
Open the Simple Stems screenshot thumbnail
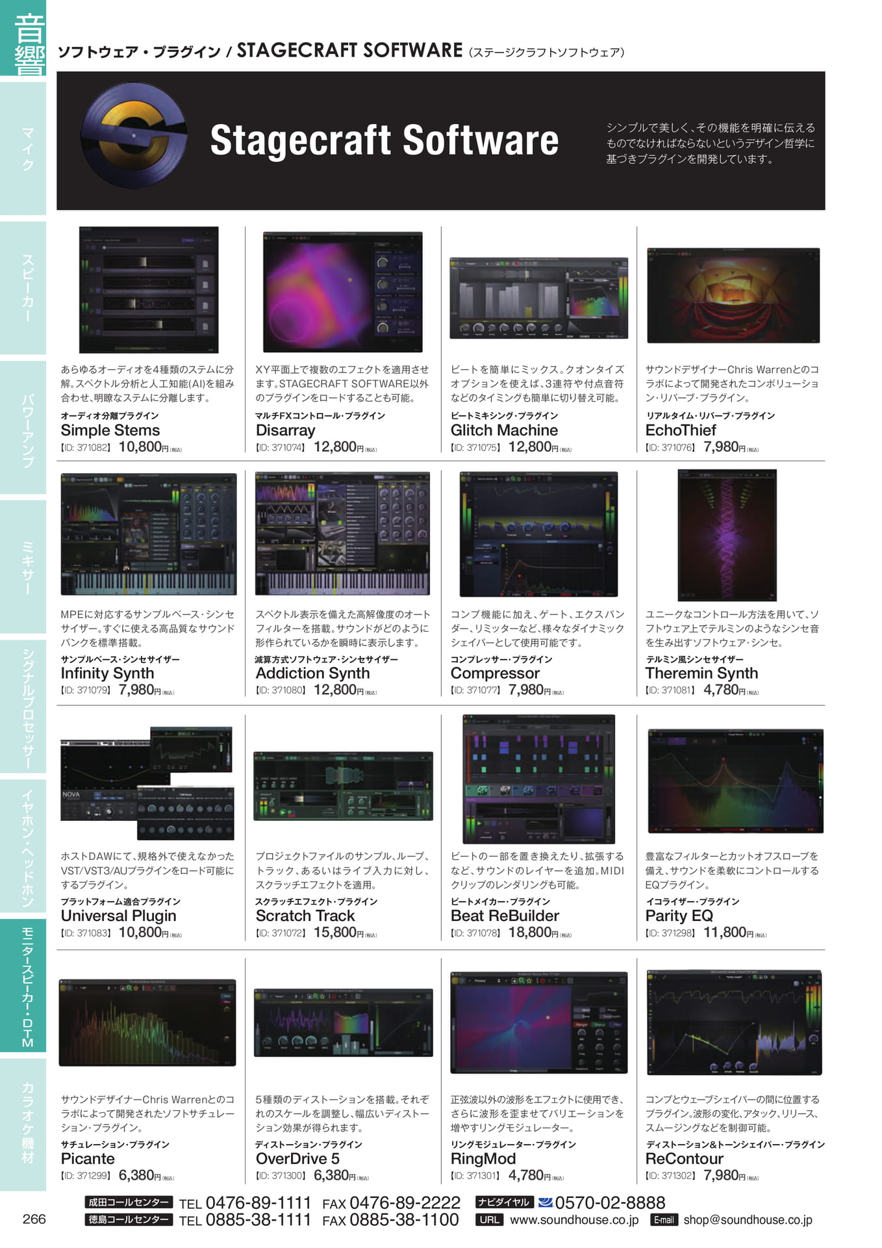click(x=149, y=290)
